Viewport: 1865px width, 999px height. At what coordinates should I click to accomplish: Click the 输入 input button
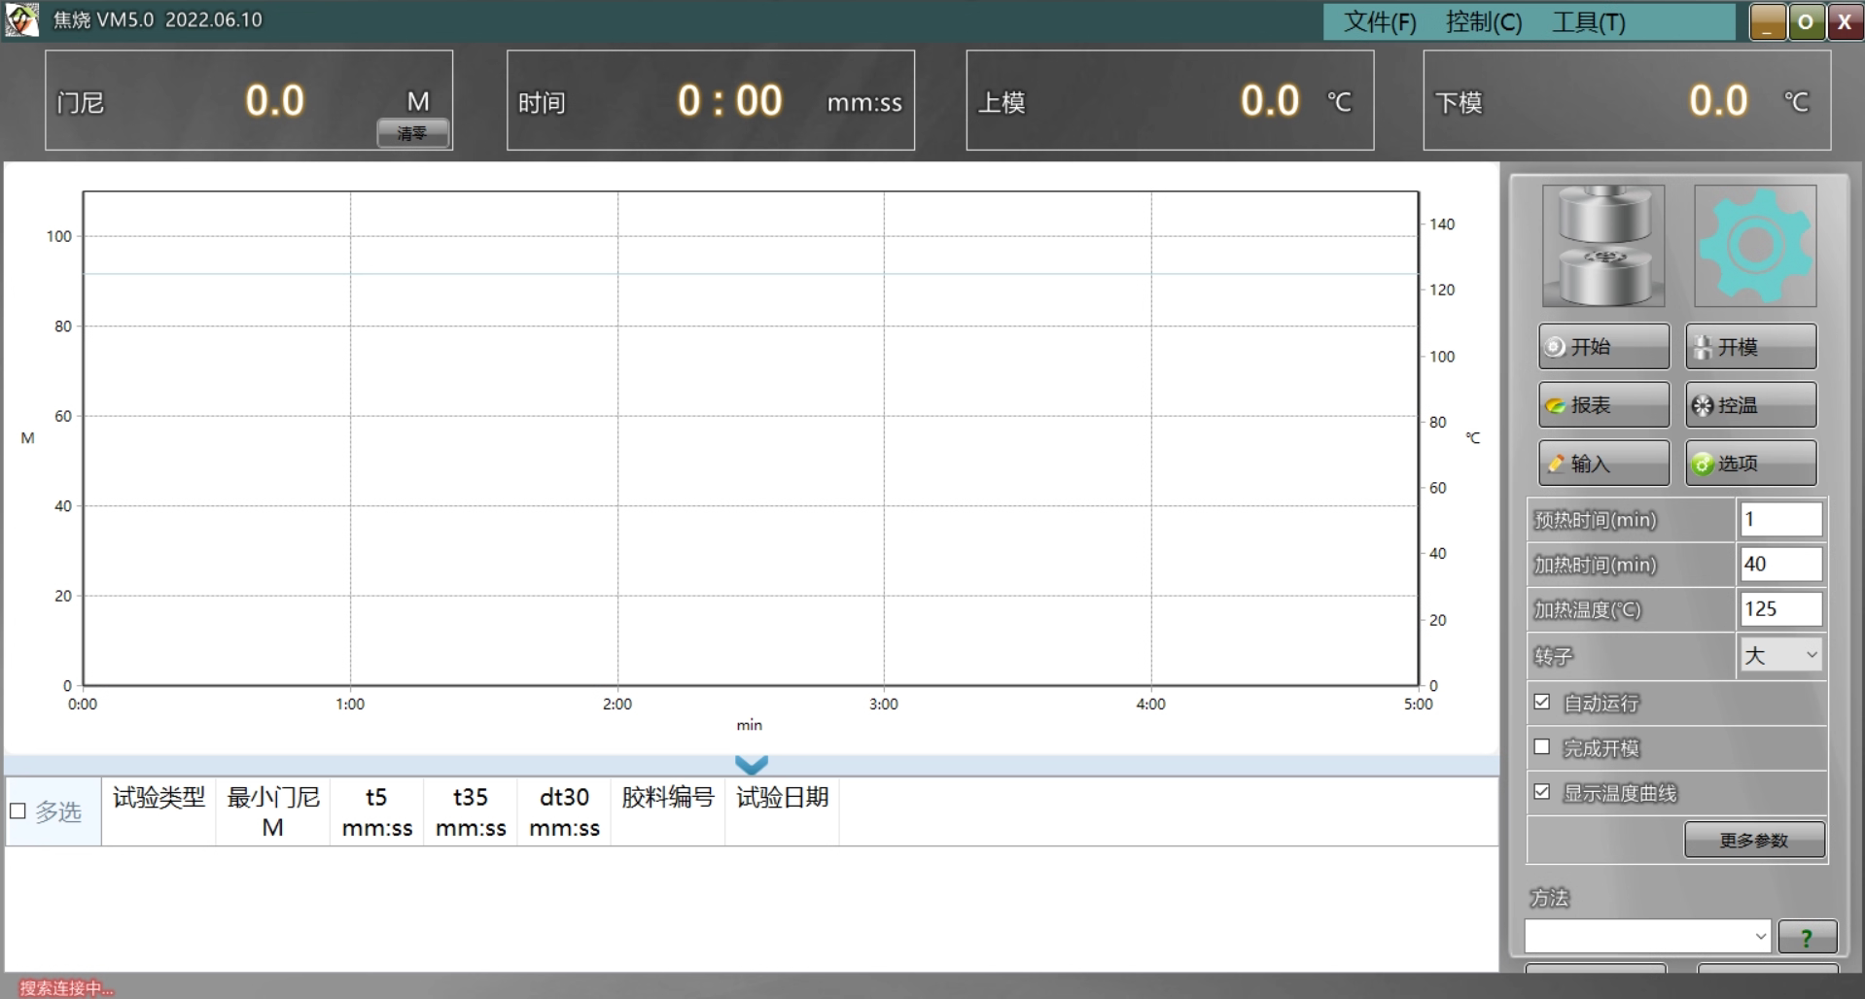1603,464
